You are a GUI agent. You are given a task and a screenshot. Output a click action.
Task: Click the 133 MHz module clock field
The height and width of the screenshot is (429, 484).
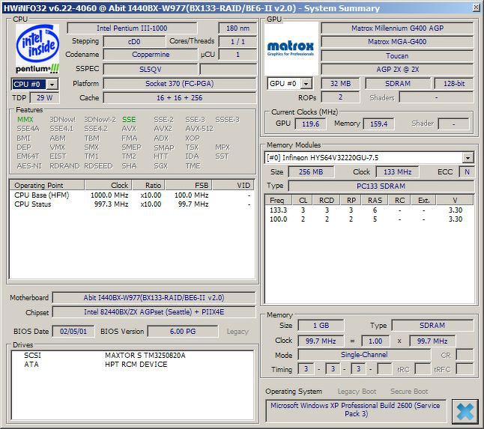pos(398,171)
